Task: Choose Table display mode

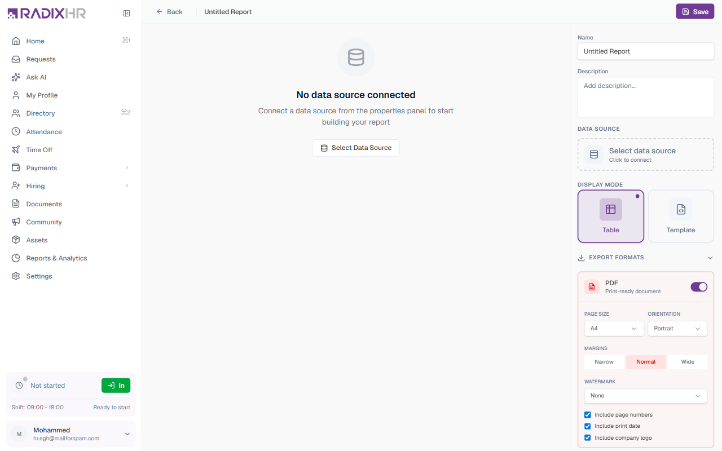Action: [611, 216]
